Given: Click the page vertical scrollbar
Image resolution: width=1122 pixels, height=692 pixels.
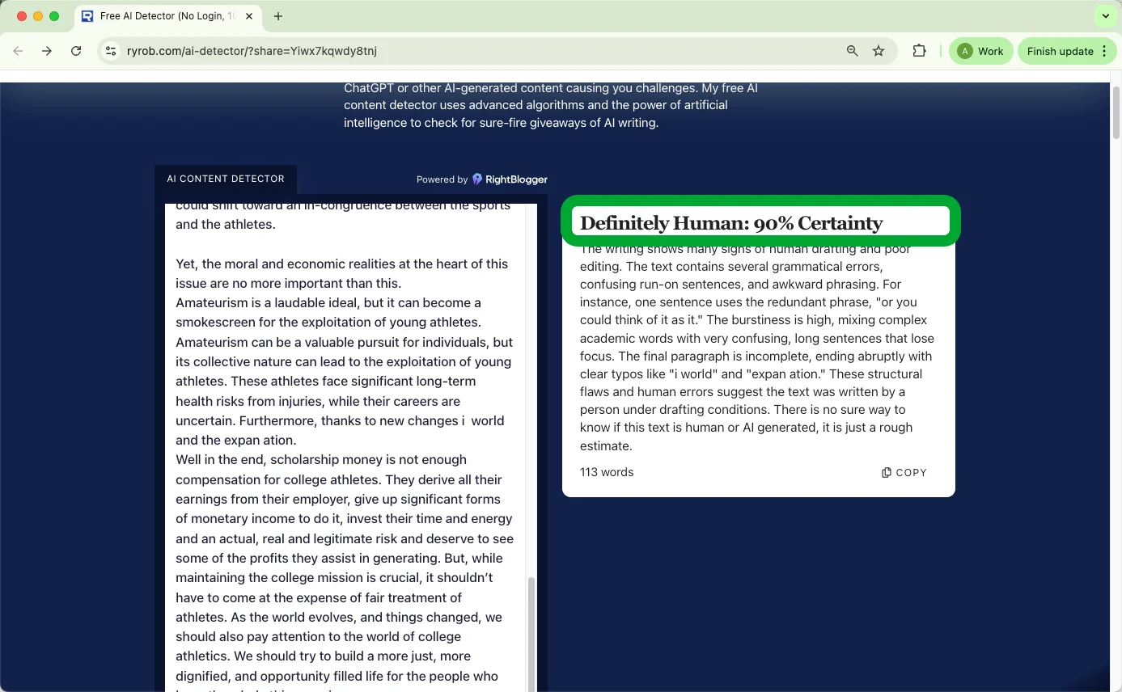Looking at the screenshot, I should [x=1116, y=113].
